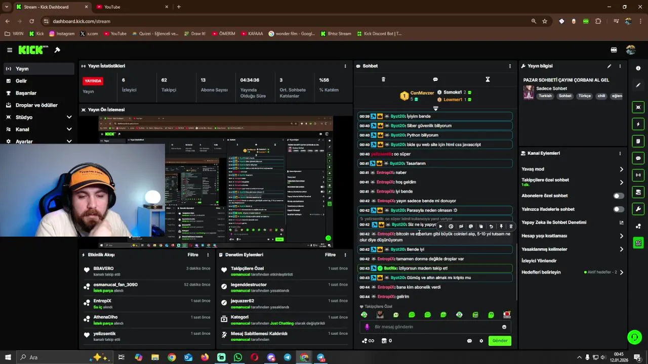Select Başarılar in the left sidebar
The image size is (648, 364).
(x=38, y=93)
